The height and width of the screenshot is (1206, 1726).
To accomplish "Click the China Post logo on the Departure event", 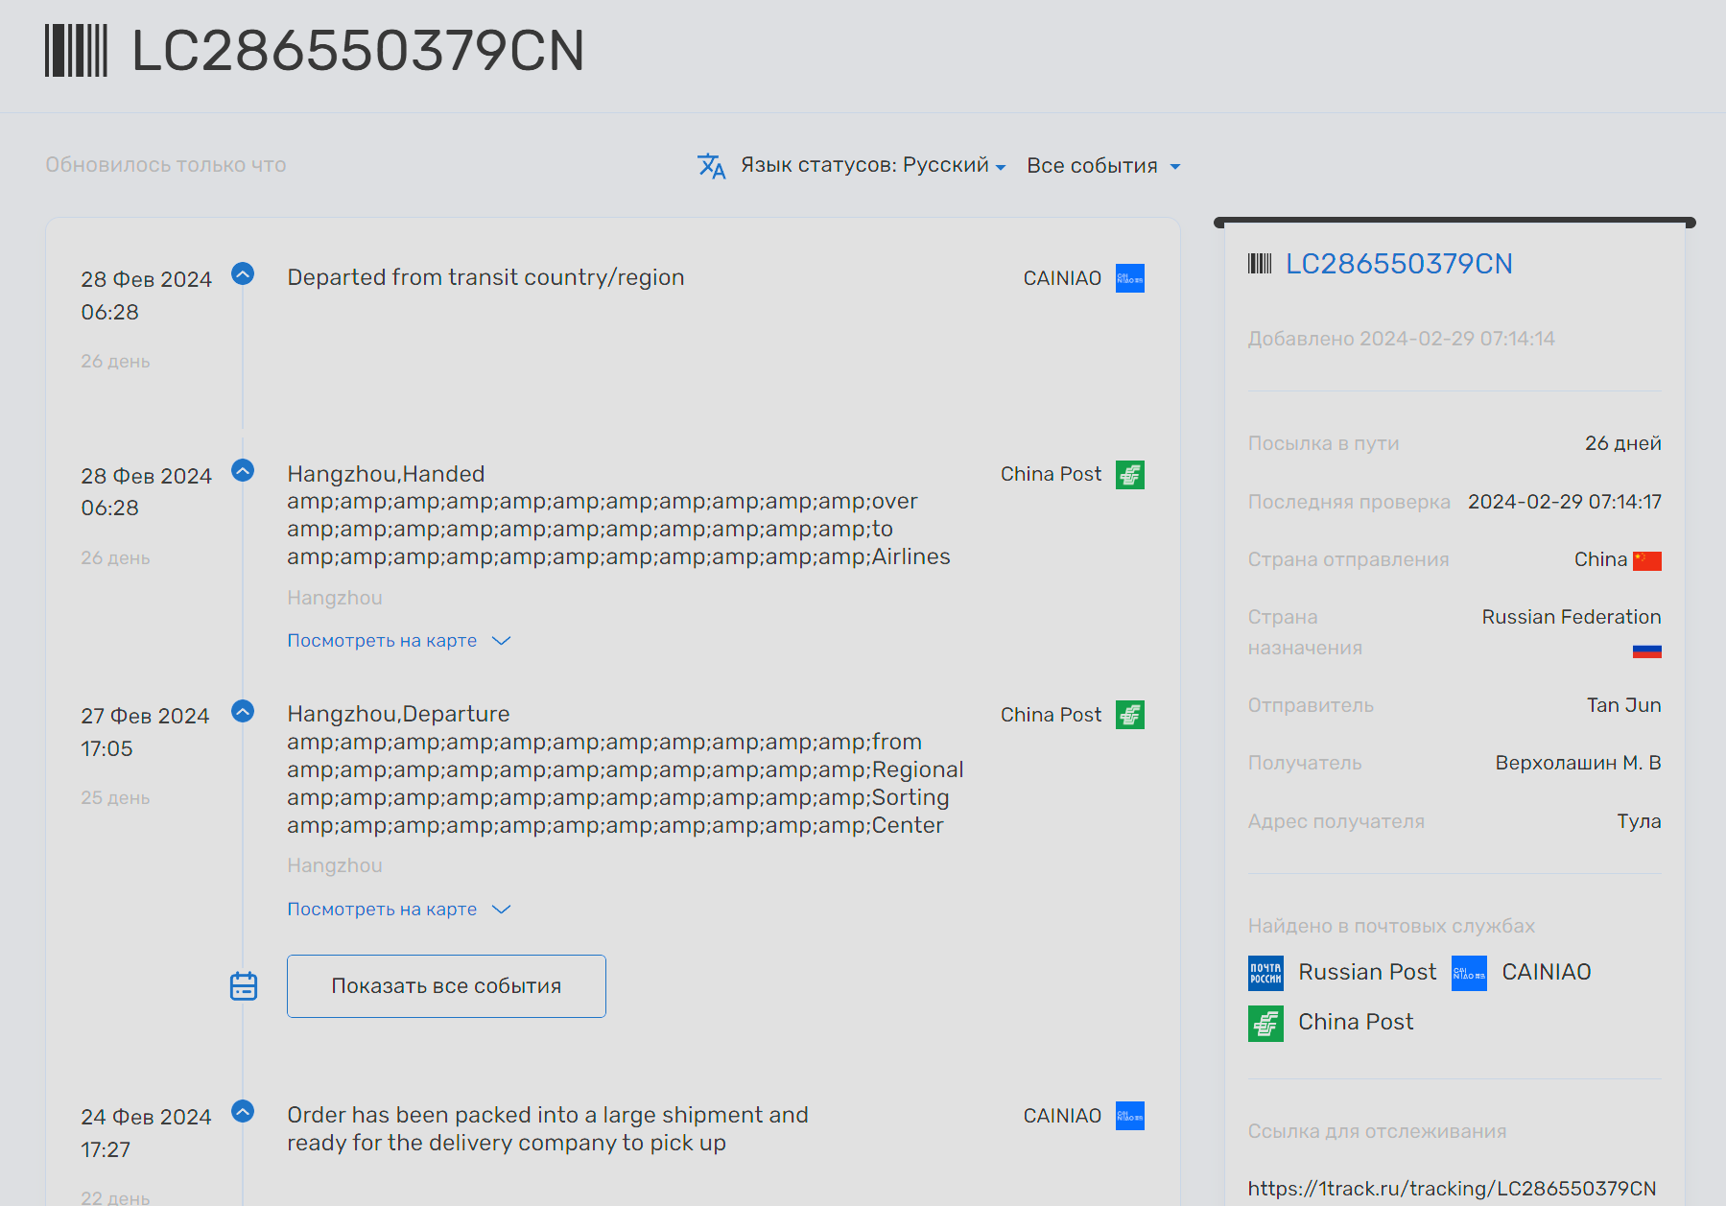I will point(1129,715).
